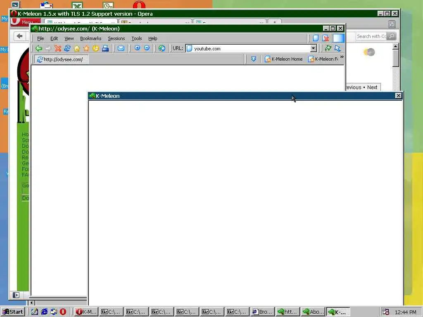Select the http://odysee.com/ tab
Image resolution: width=423 pixels, height=317 pixels.
pyautogui.click(x=62, y=59)
